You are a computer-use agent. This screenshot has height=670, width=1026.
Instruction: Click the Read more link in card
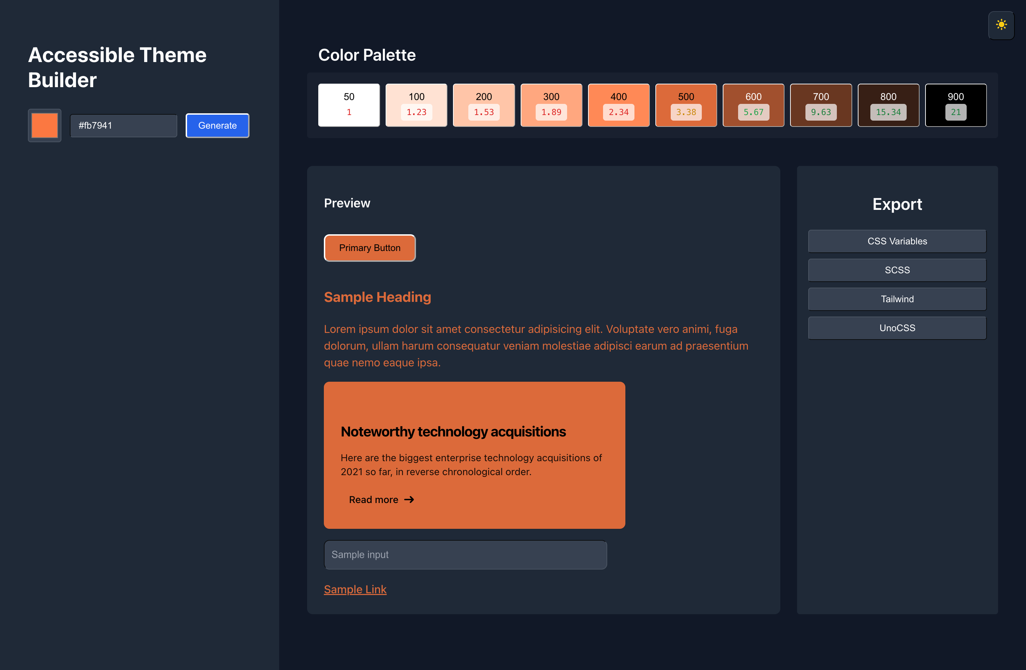373,500
